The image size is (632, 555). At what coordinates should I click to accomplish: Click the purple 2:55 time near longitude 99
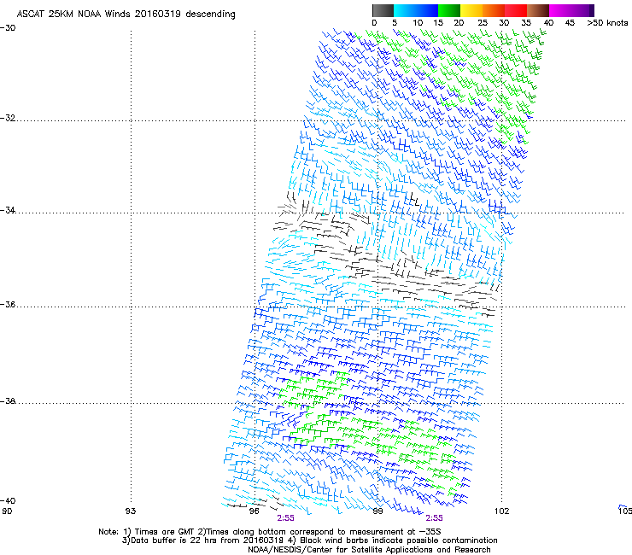coord(434,518)
